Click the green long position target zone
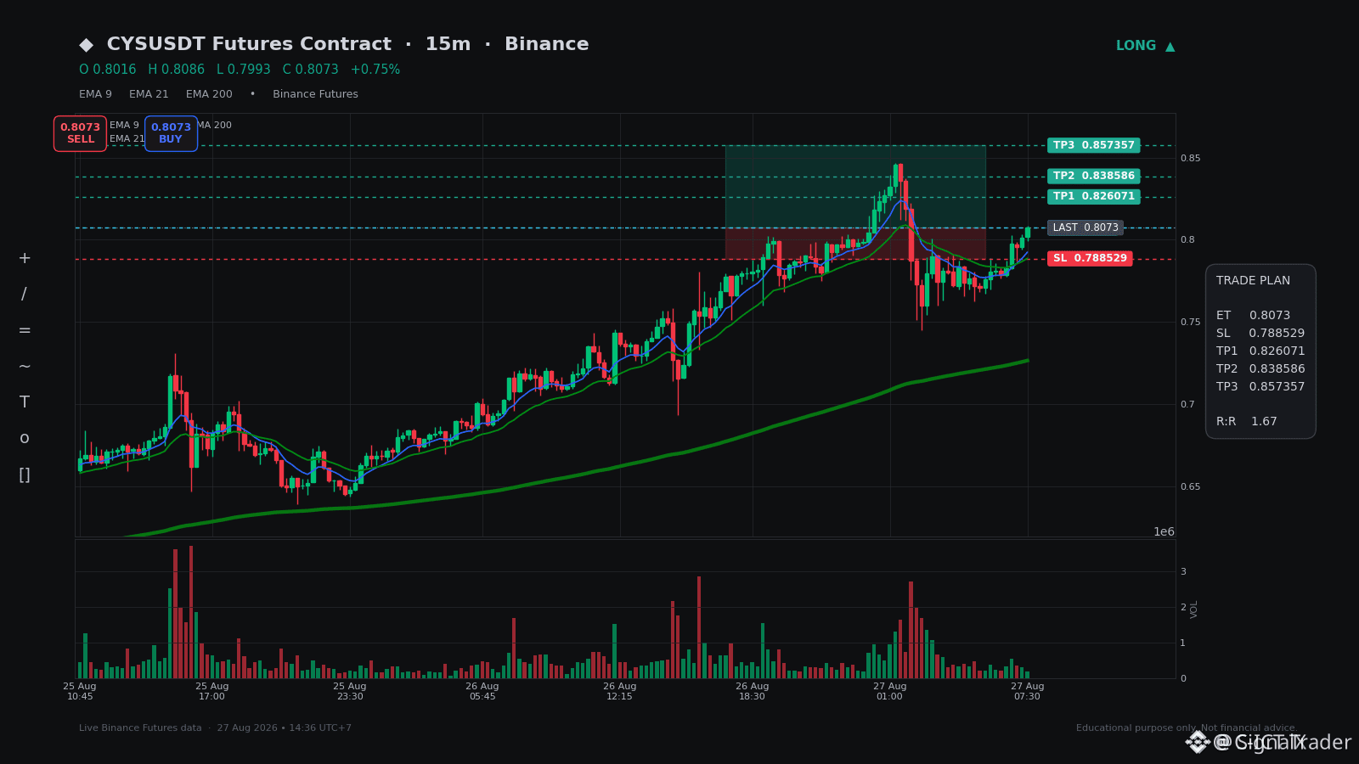Viewport: 1359px width, 764px height. click(x=855, y=186)
